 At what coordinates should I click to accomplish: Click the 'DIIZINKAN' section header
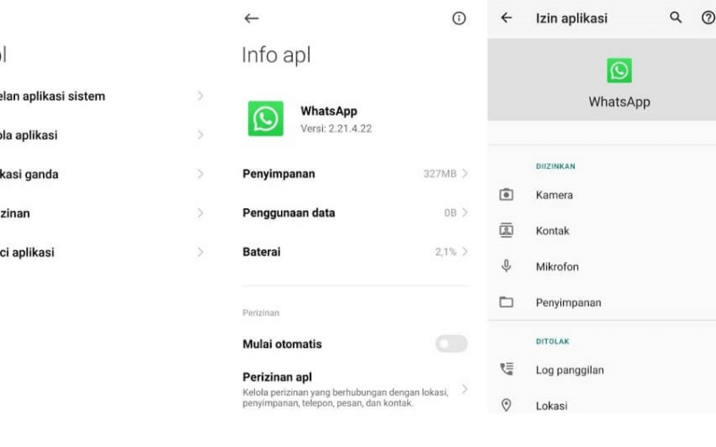click(x=555, y=166)
